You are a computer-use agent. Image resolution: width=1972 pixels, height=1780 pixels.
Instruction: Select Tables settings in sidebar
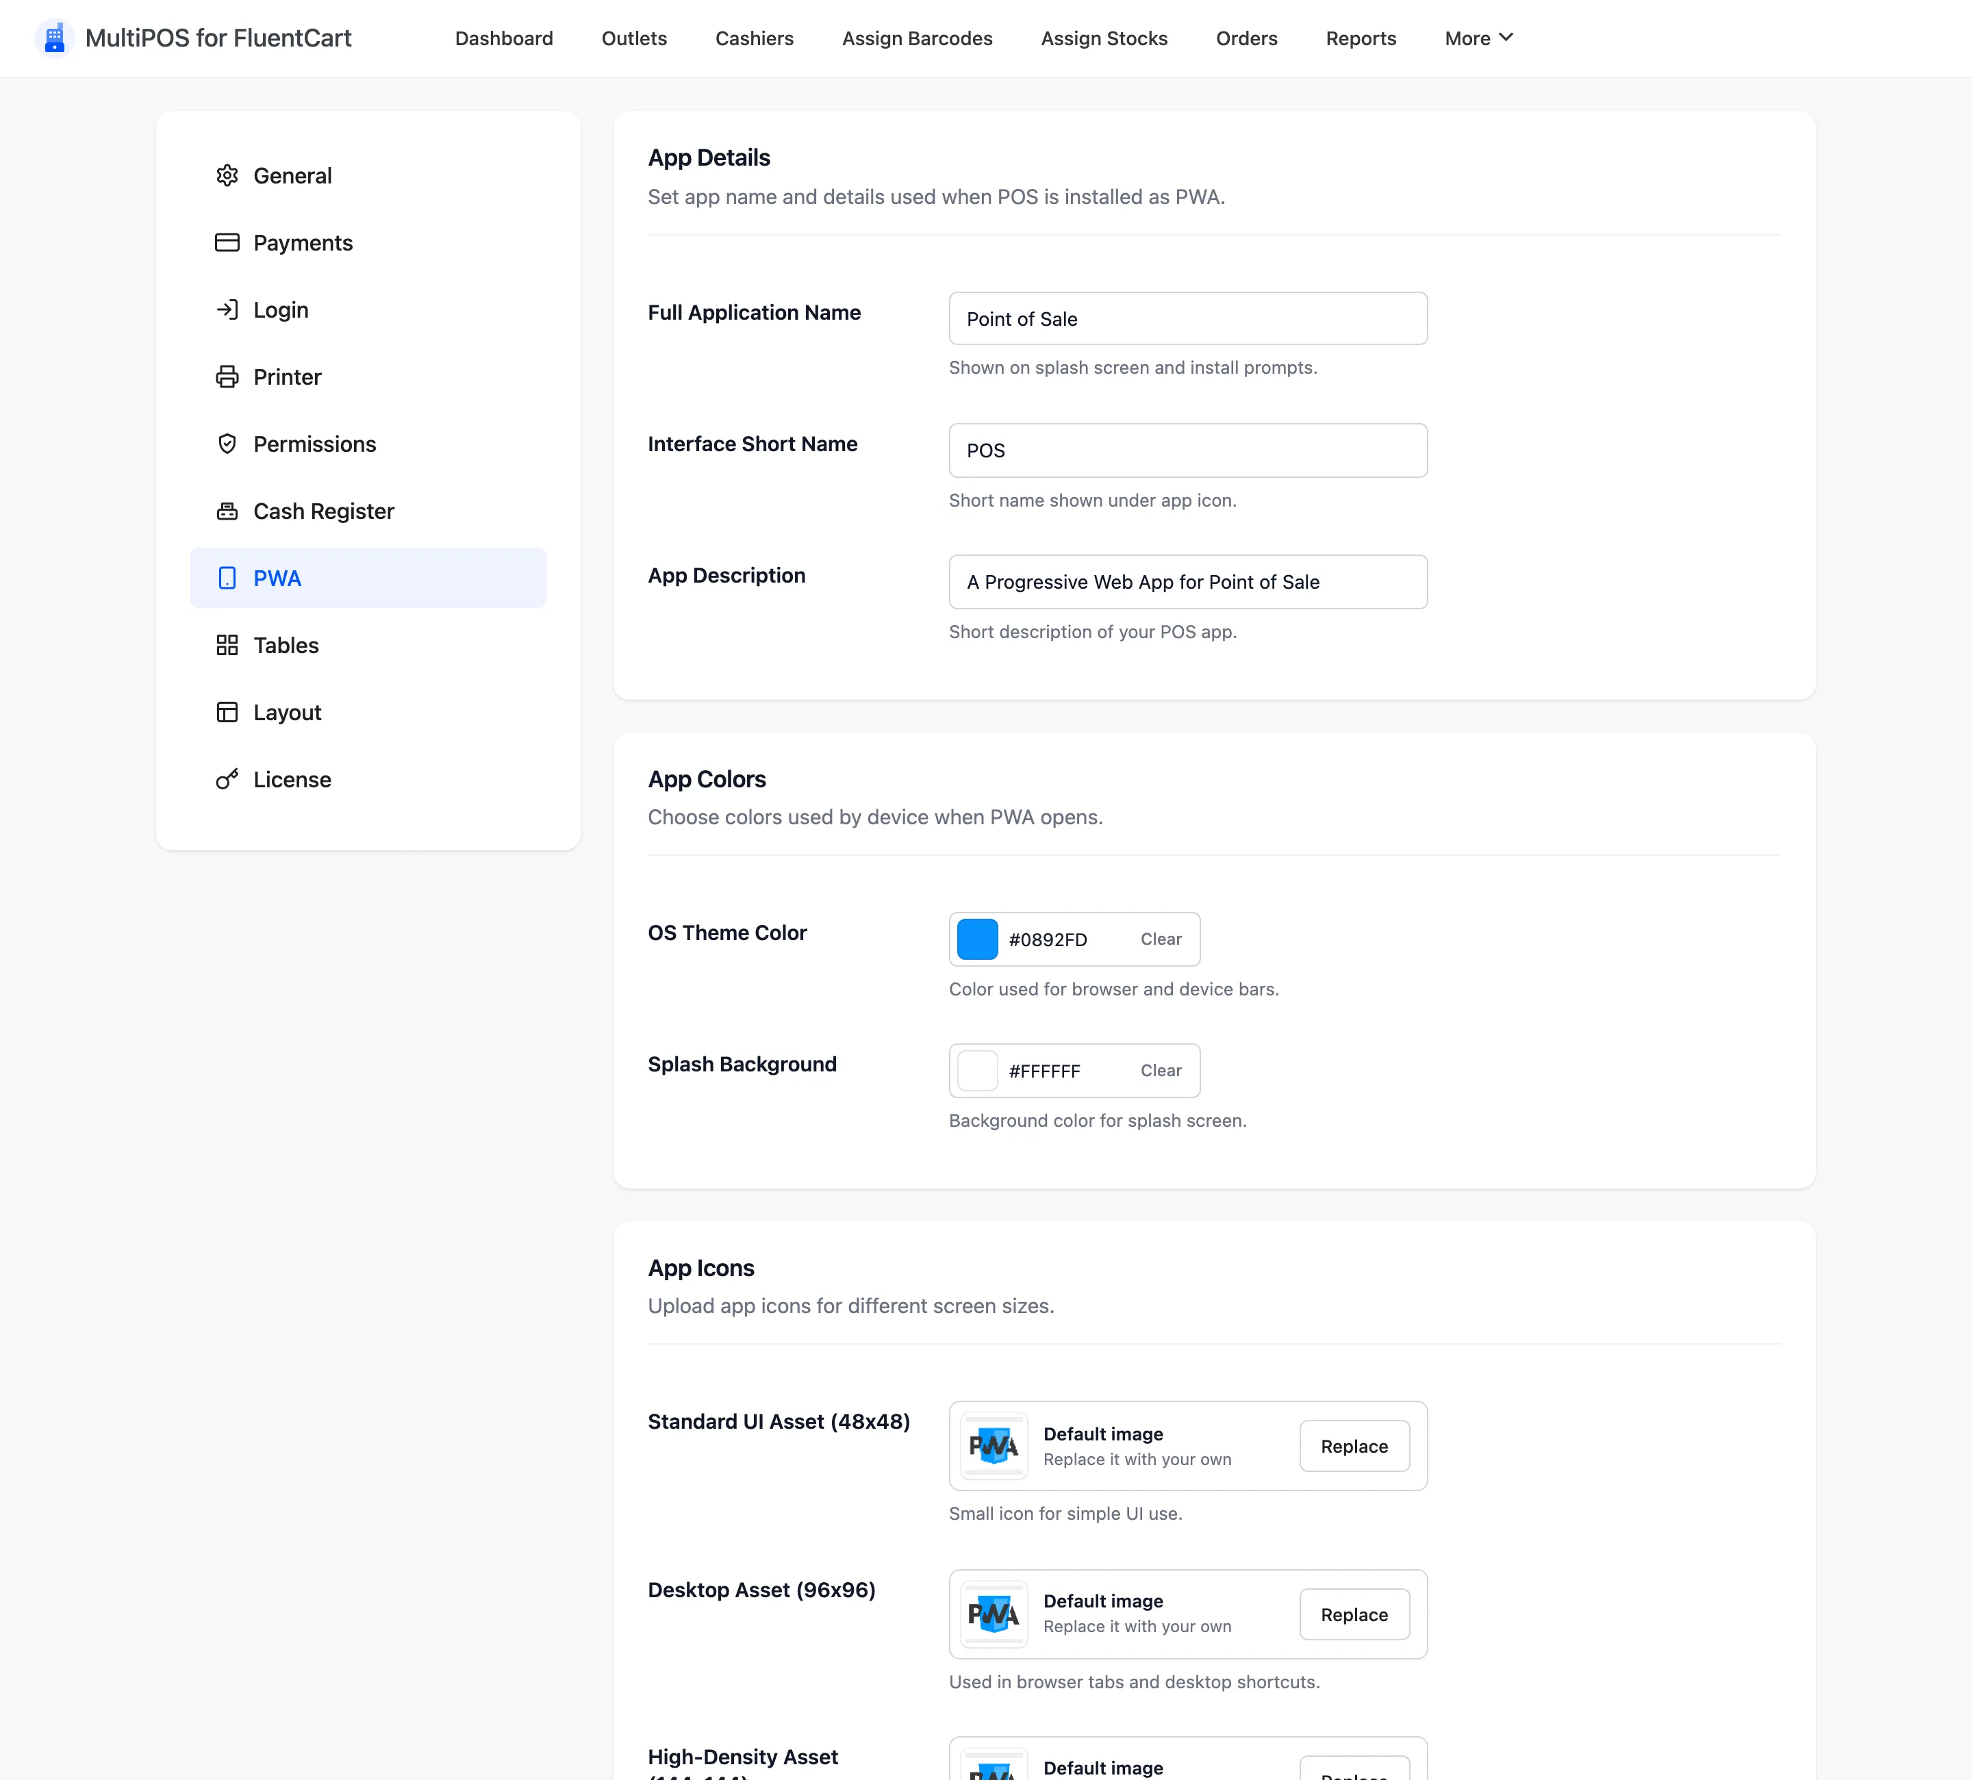[x=368, y=646]
